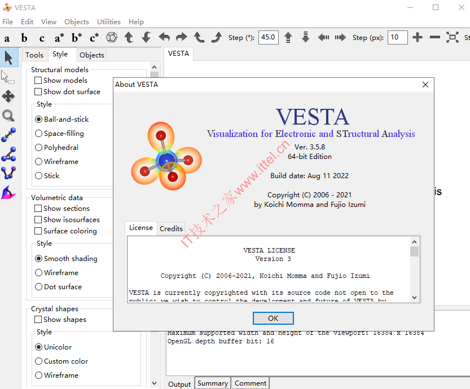Image resolution: width=470 pixels, height=389 pixels.
Task: View along the a axis
Action: pyautogui.click(x=7, y=38)
